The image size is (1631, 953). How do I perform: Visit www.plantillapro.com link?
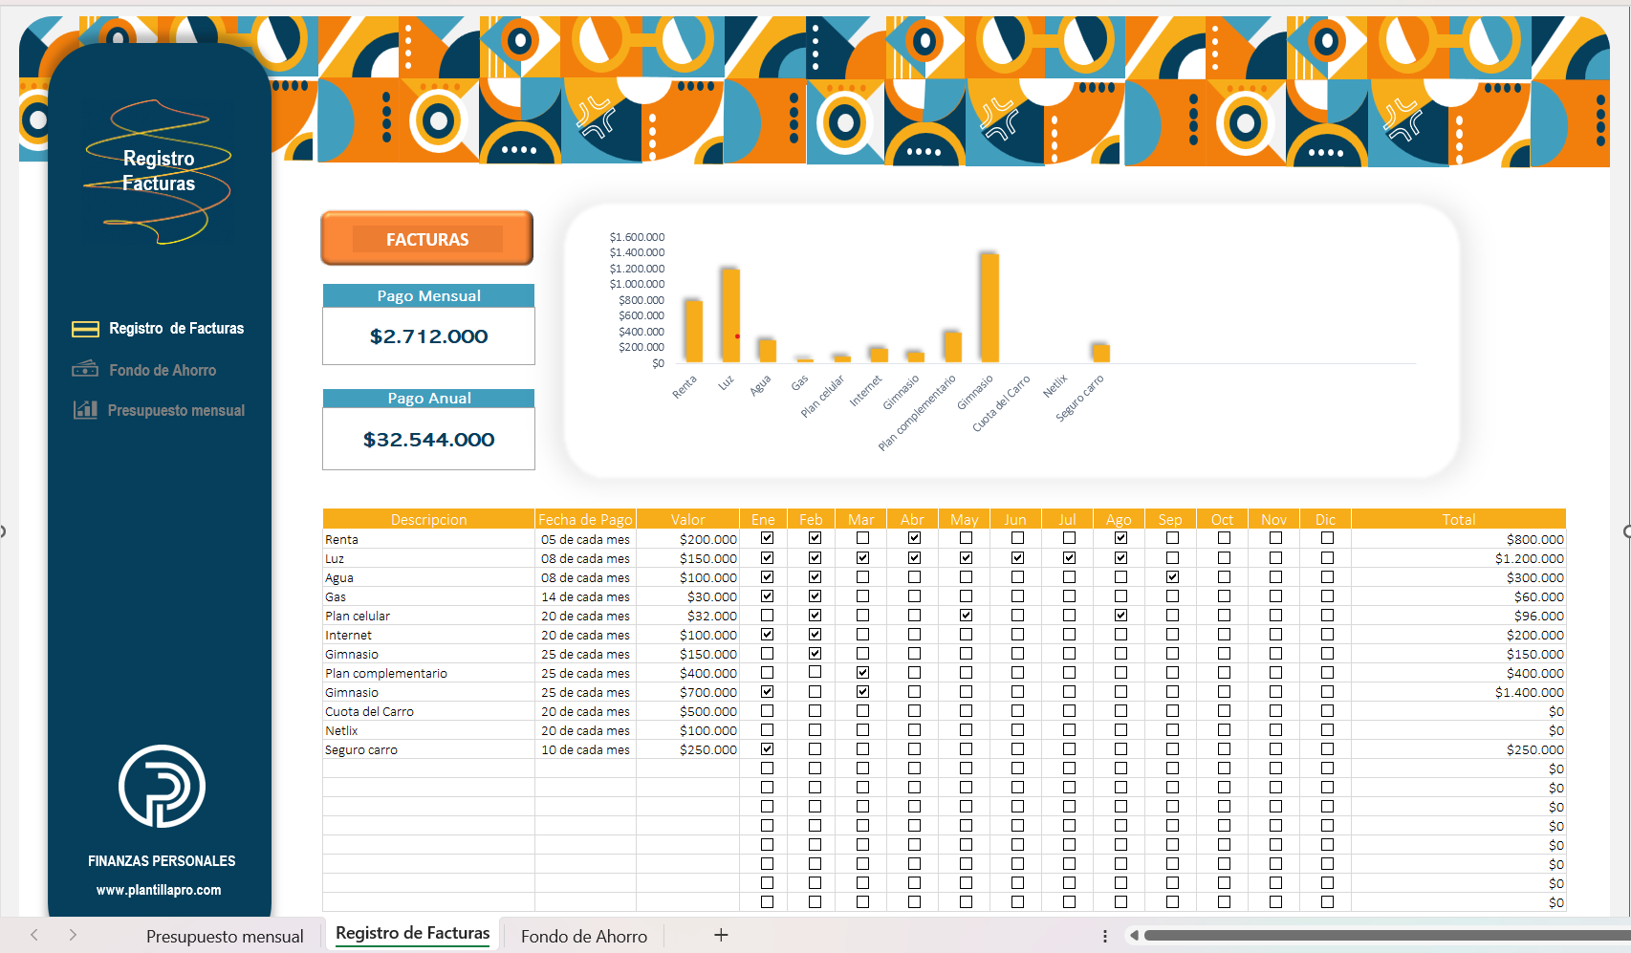click(159, 890)
